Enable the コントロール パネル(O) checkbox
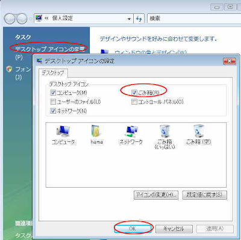 [134, 102]
